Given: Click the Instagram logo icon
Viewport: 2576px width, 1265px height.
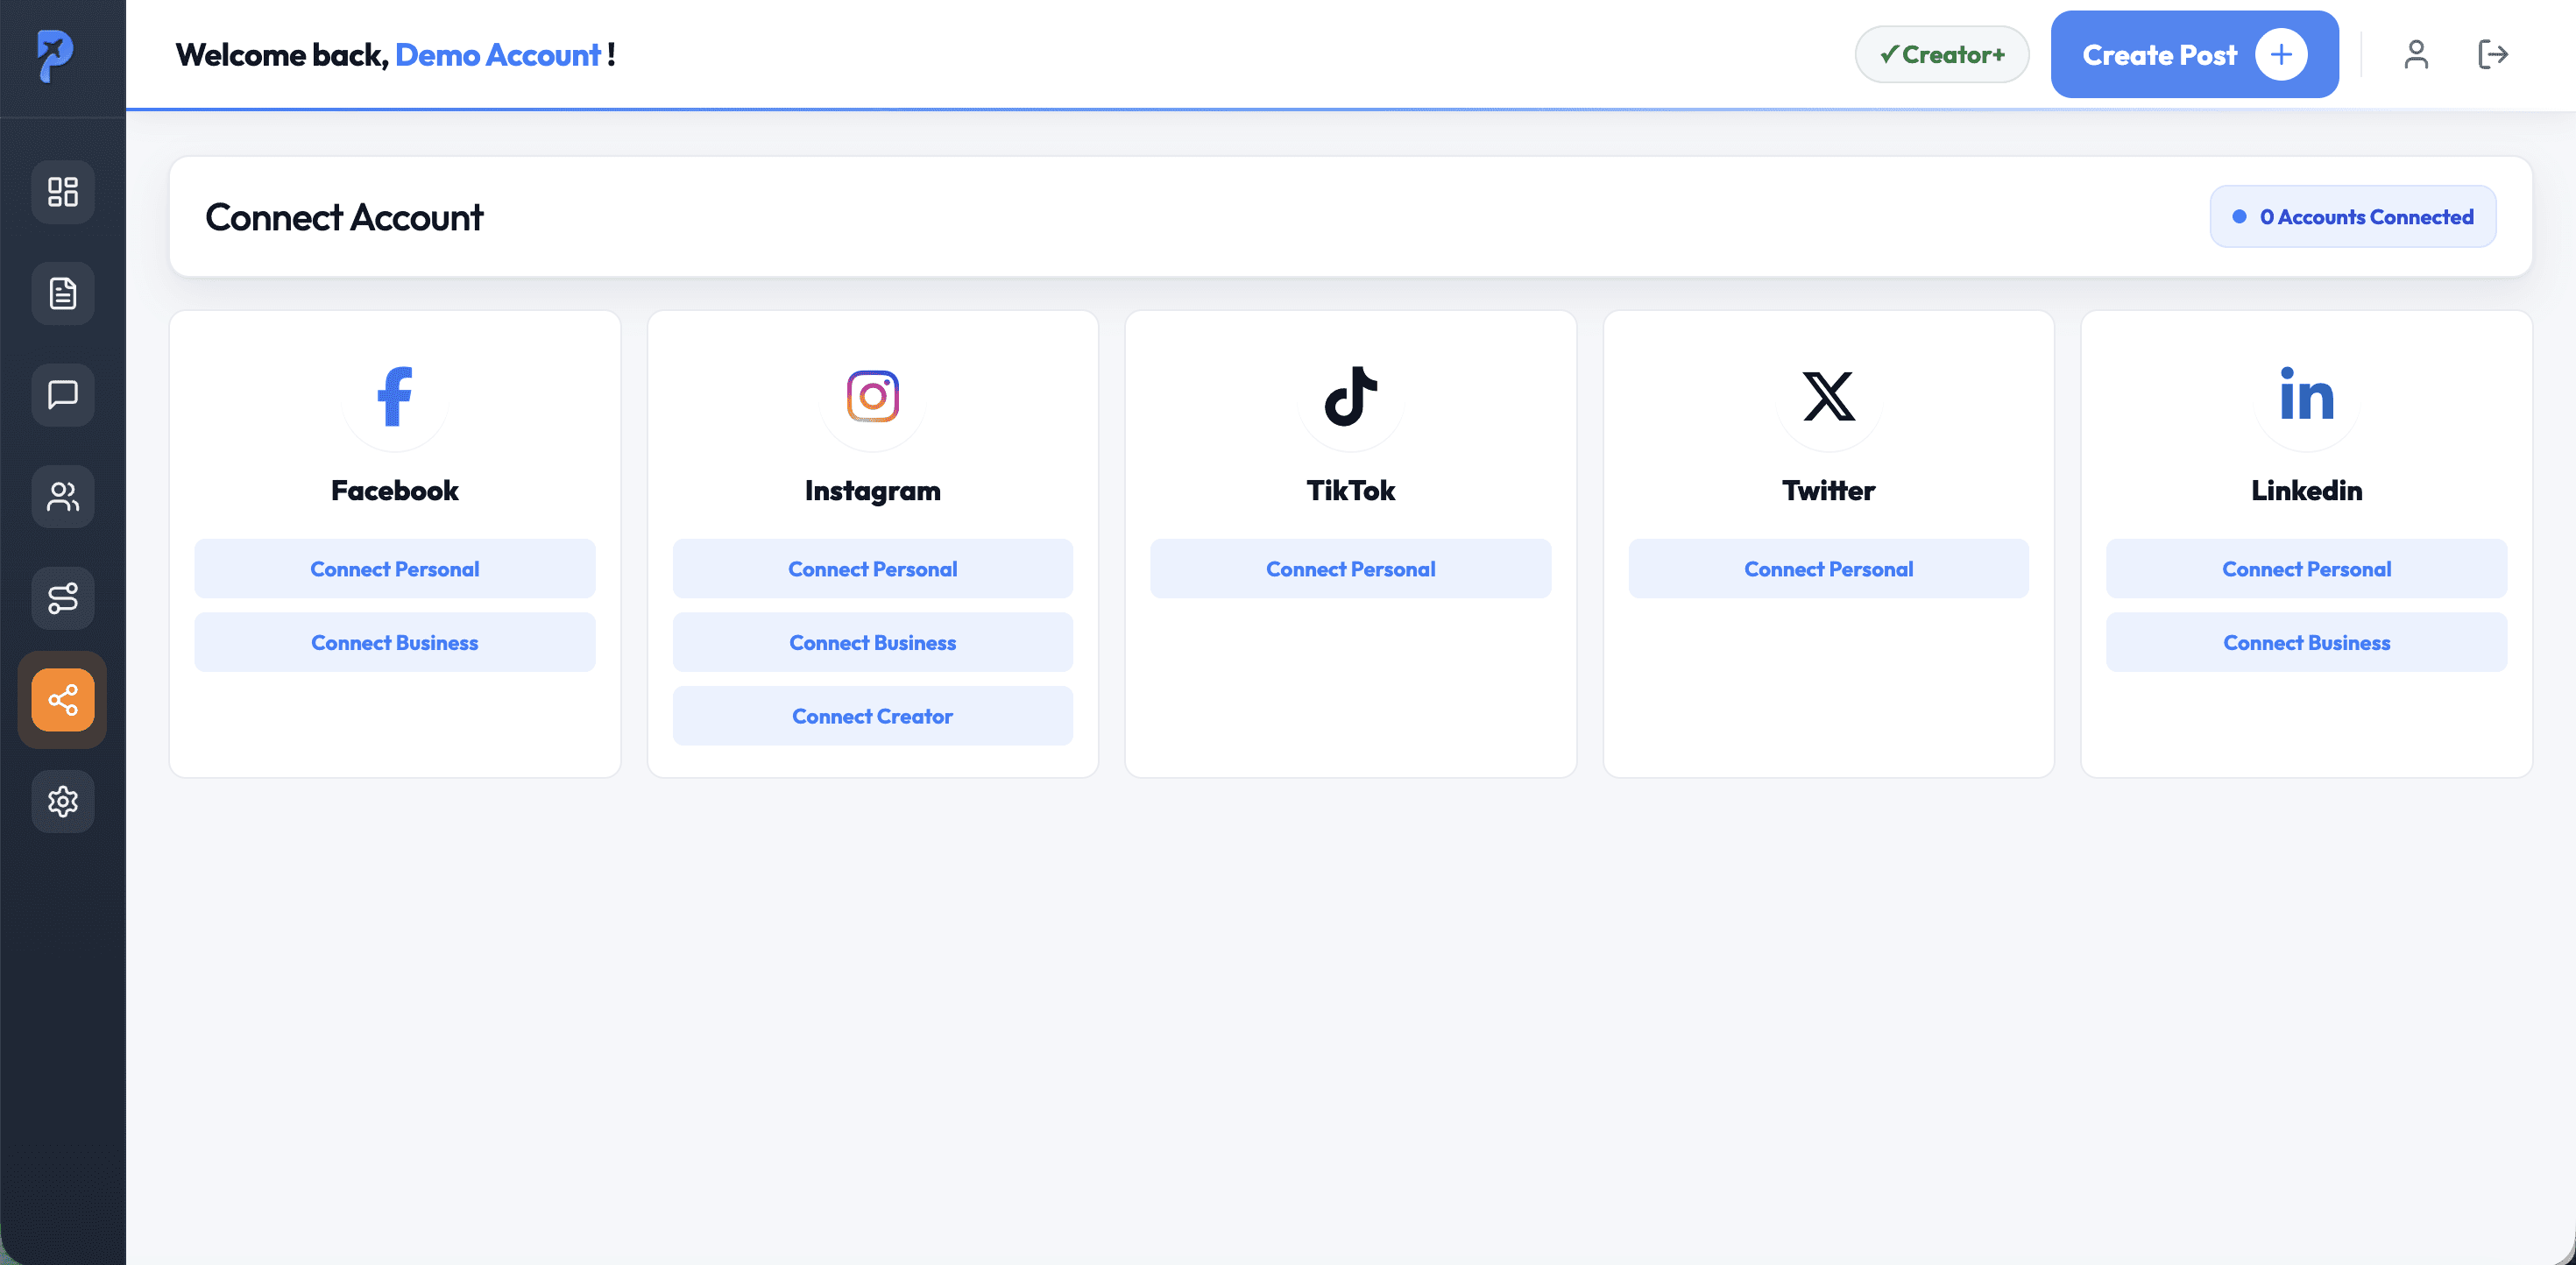Looking at the screenshot, I should click(873, 396).
